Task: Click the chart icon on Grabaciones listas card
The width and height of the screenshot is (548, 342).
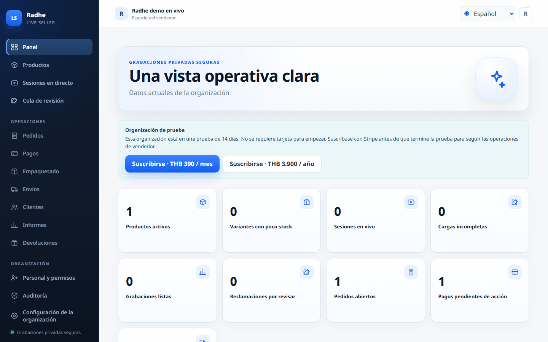Action: click(x=203, y=272)
